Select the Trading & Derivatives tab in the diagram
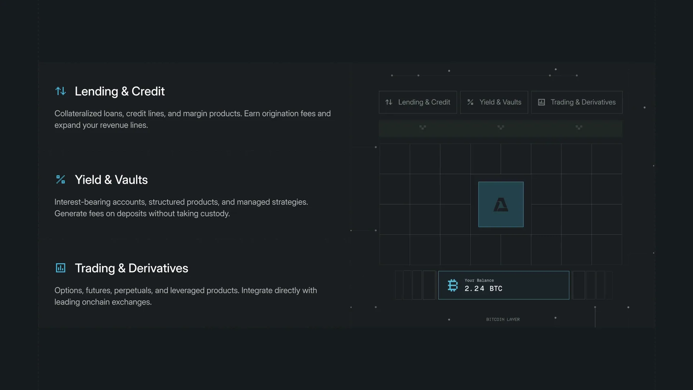Viewport: 693px width, 390px height. coord(577,102)
